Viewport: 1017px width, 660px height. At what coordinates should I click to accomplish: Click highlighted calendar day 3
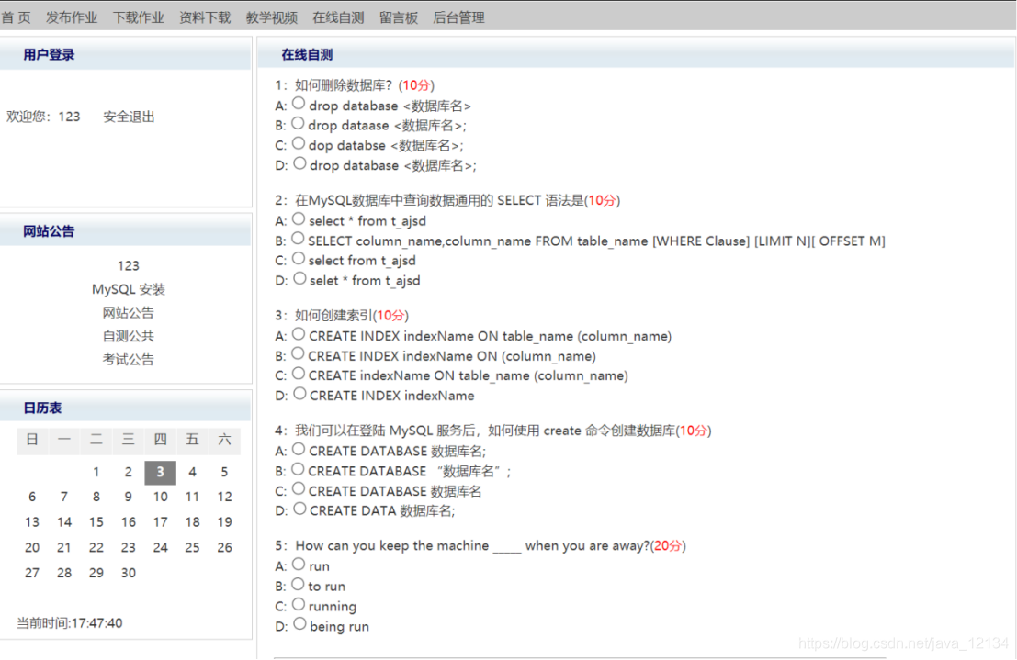click(x=160, y=472)
